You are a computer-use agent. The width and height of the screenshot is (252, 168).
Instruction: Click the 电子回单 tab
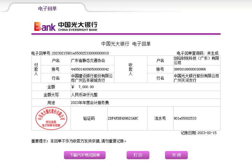[x=47, y=8]
